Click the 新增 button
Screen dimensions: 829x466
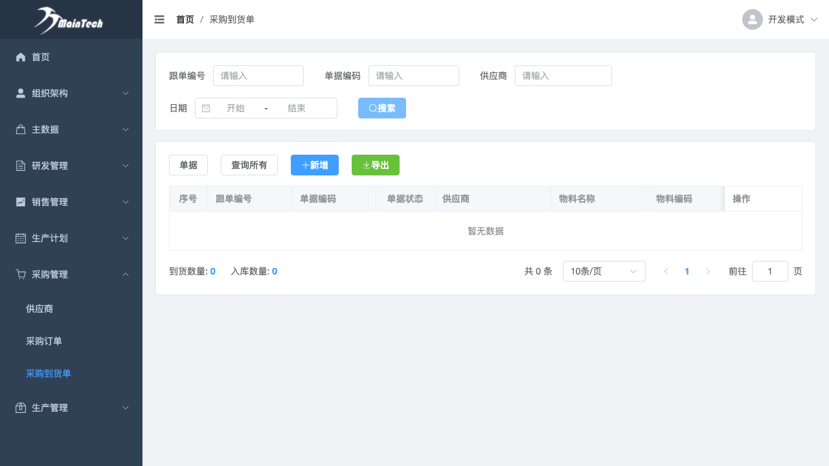tap(314, 165)
